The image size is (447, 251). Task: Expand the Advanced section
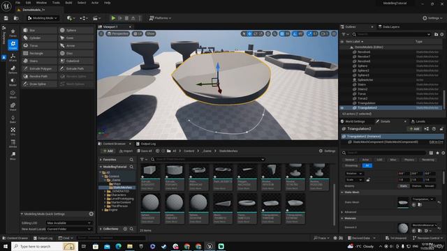[x=342, y=212]
